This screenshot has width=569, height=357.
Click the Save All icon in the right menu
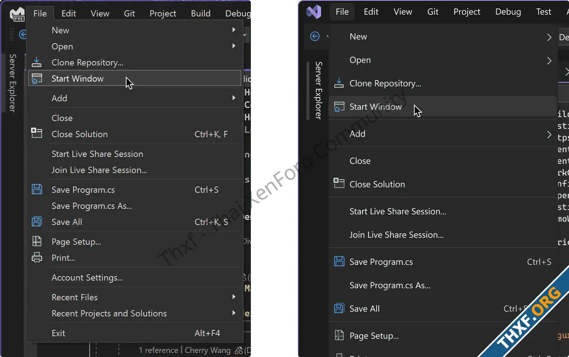pos(339,308)
